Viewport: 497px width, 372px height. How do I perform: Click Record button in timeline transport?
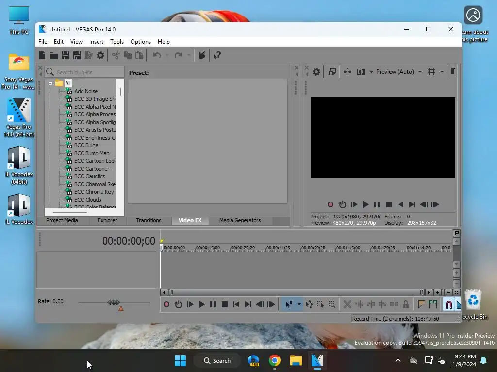pos(166,304)
